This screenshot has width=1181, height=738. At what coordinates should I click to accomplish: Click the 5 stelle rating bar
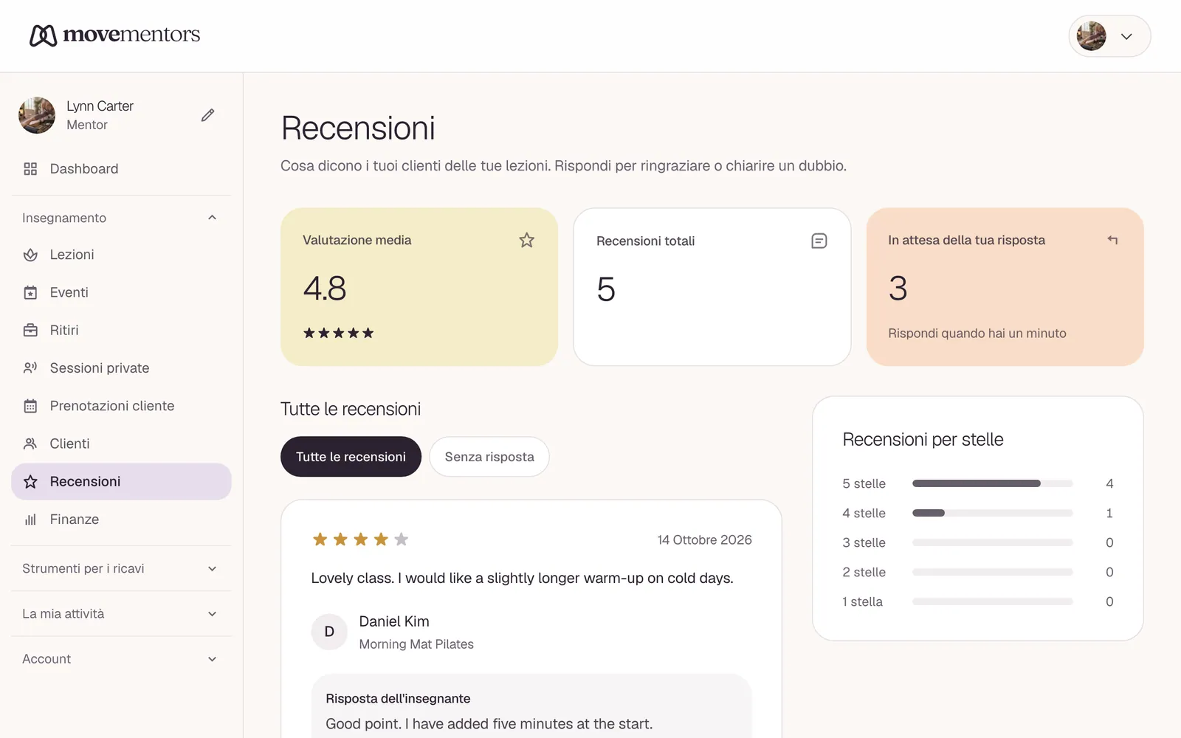[993, 483]
